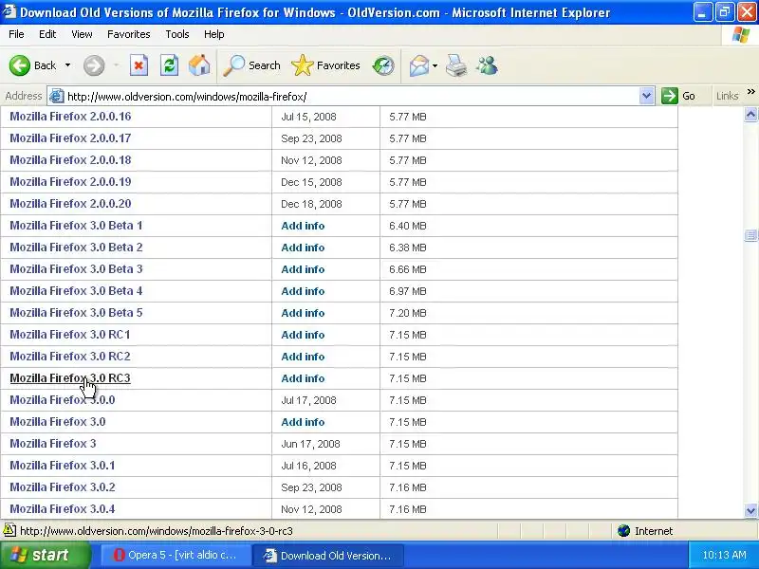The width and height of the screenshot is (759, 569).
Task: Open the Back history dropdown arrow
Action: [67, 65]
